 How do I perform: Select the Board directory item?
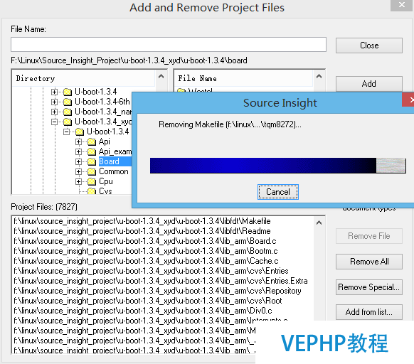click(109, 161)
